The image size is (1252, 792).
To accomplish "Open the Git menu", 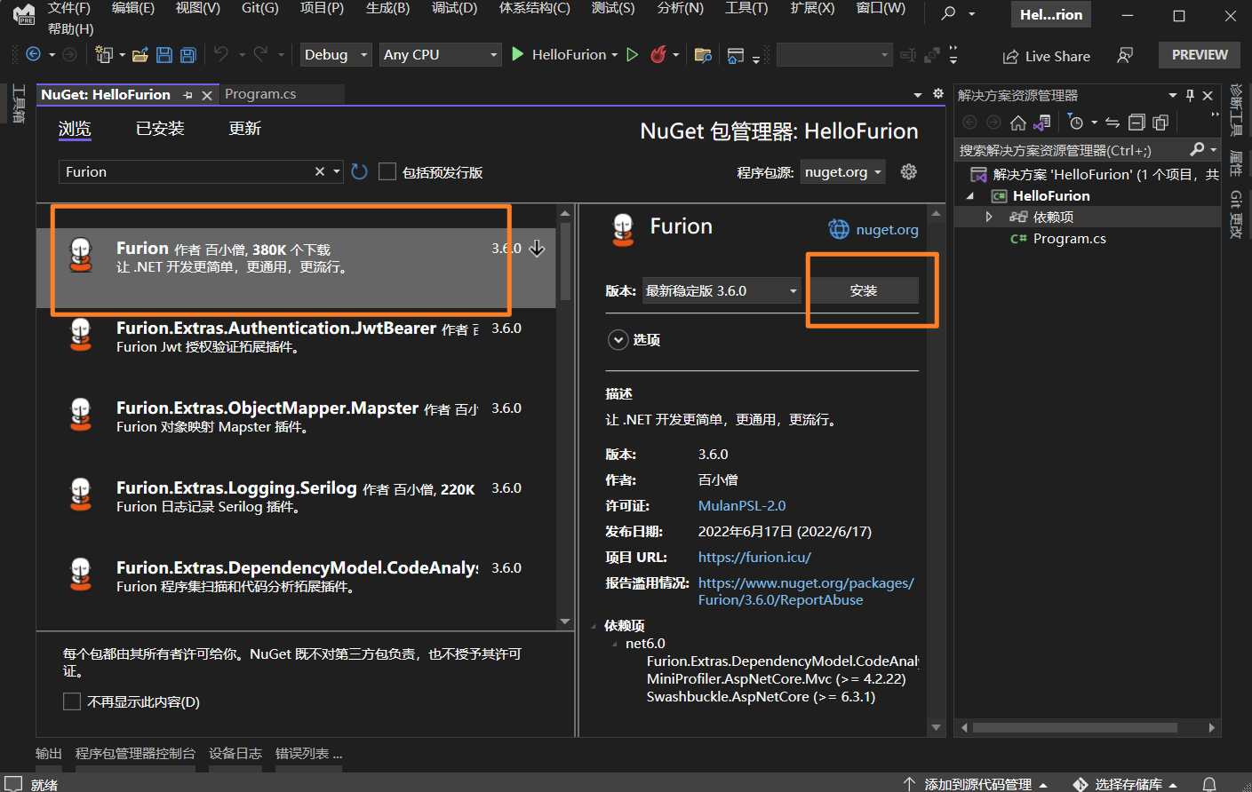I will coord(259,8).
